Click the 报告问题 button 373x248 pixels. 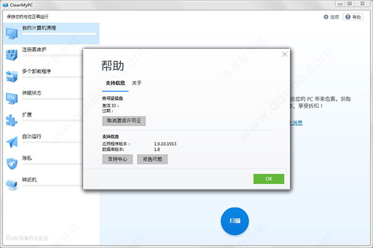point(152,159)
